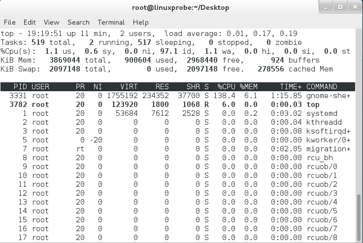Open the Search menu
Image resolution: width=363 pixels, height=243 pixels.
[78, 22]
